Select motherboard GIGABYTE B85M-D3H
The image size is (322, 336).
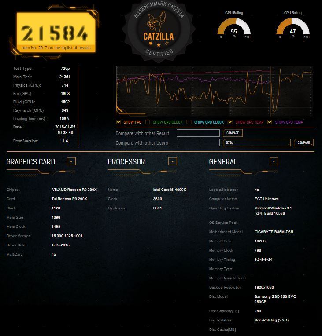click(274, 232)
